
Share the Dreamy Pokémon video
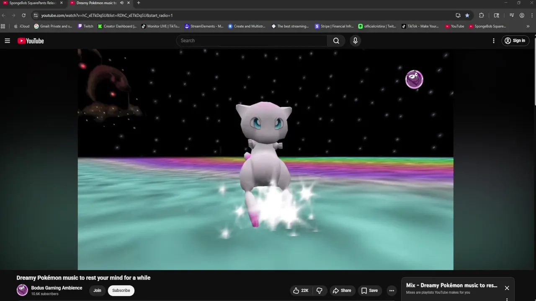click(342, 291)
